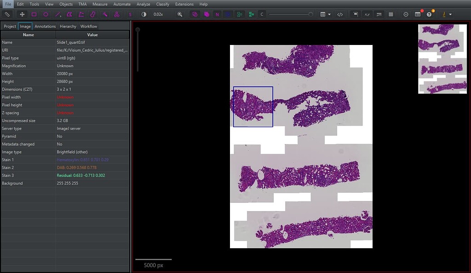Switch to the Annotations tab
The image size is (471, 273).
click(45, 26)
